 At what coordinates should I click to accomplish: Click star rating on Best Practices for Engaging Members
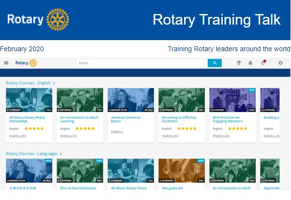(x=238, y=129)
